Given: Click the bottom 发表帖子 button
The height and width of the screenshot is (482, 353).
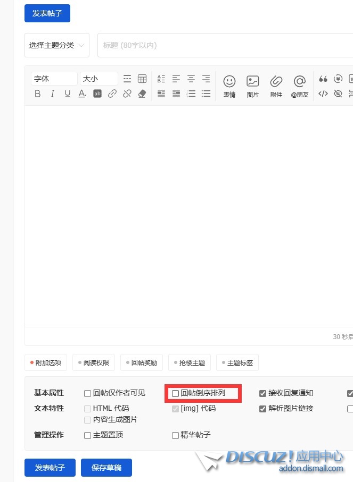Looking at the screenshot, I should point(50,468).
